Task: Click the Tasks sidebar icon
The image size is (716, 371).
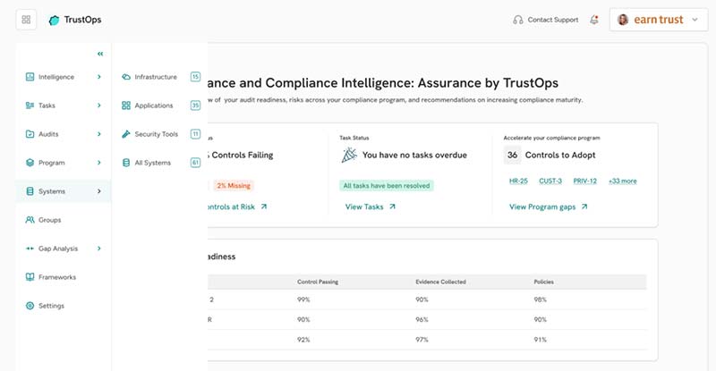Action: click(x=30, y=105)
